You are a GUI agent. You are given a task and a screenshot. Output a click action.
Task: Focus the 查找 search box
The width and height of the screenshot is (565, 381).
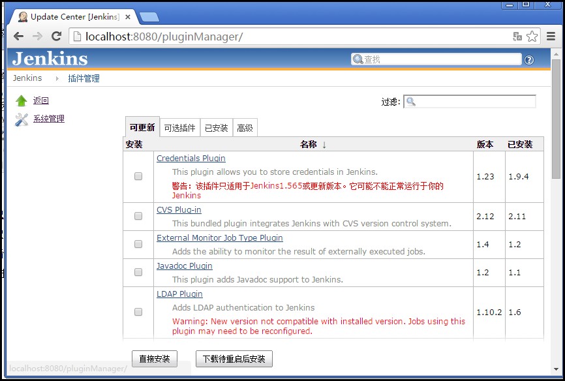coord(436,59)
